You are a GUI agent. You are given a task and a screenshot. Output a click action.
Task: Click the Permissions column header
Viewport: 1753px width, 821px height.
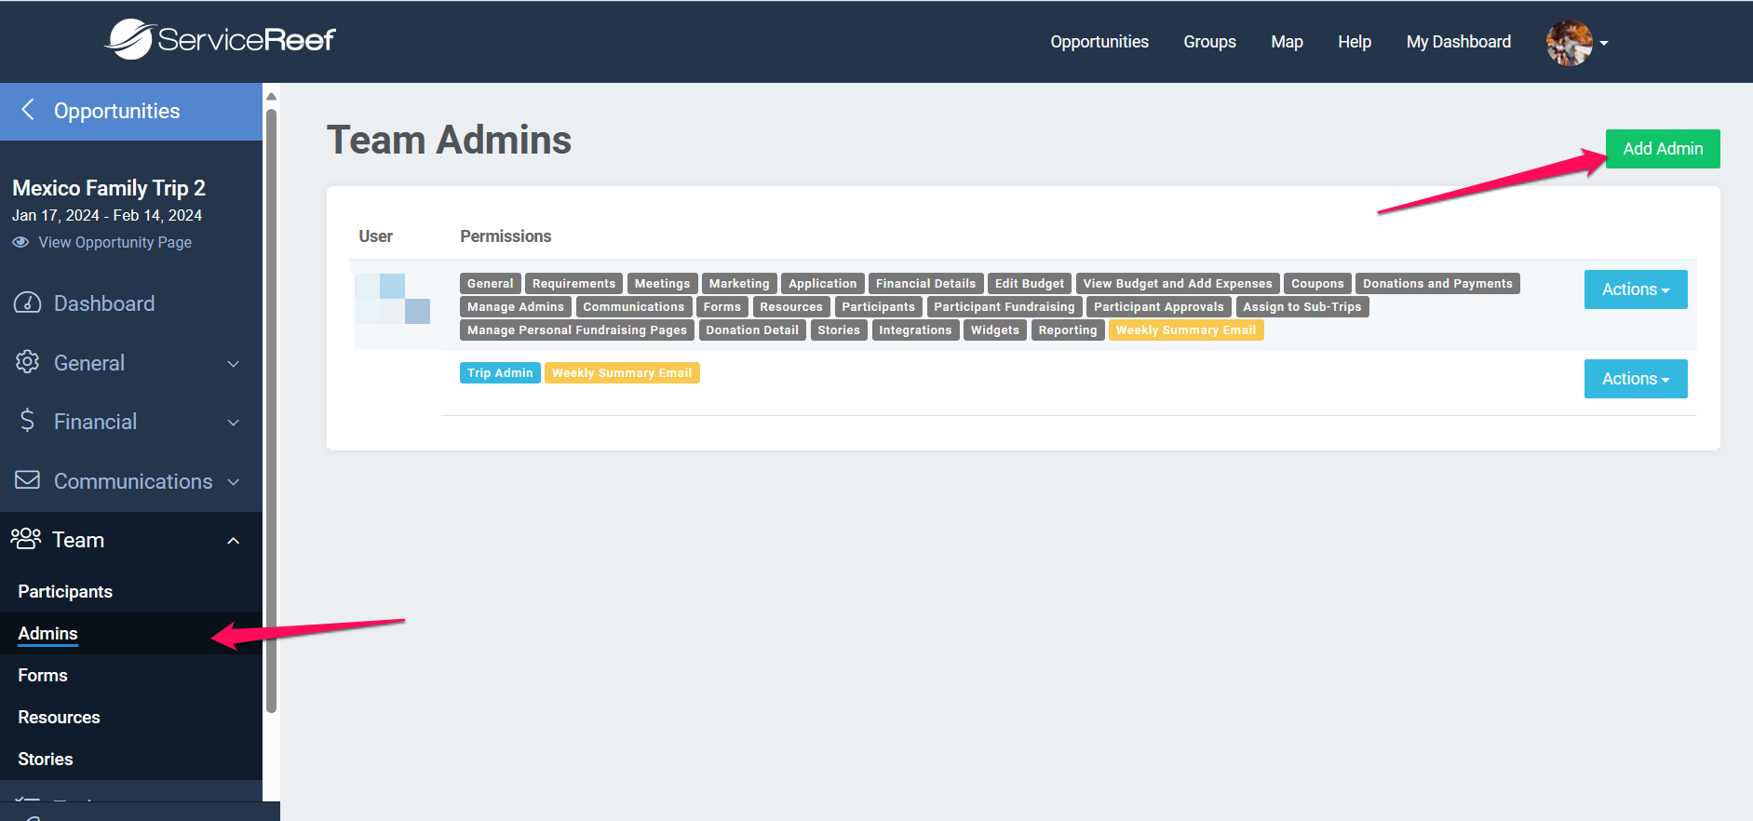506,236
